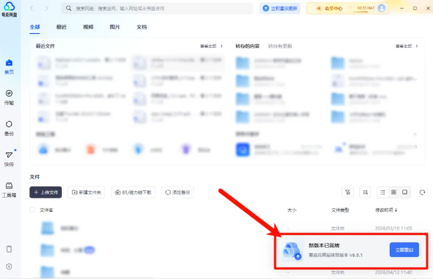Viewport: 433px width, 279px height.
Task: Tick the select-all checkbox beside 文件名
Action: 33,210
